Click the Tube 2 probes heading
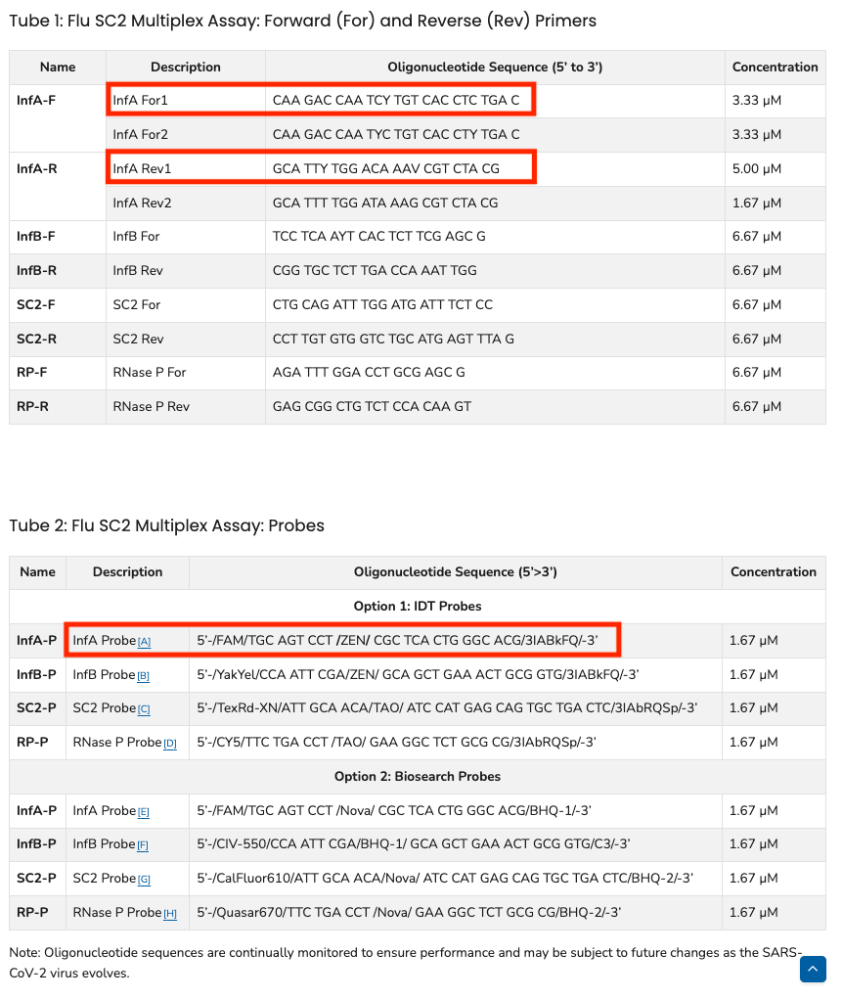The height and width of the screenshot is (999, 842). 167,525
